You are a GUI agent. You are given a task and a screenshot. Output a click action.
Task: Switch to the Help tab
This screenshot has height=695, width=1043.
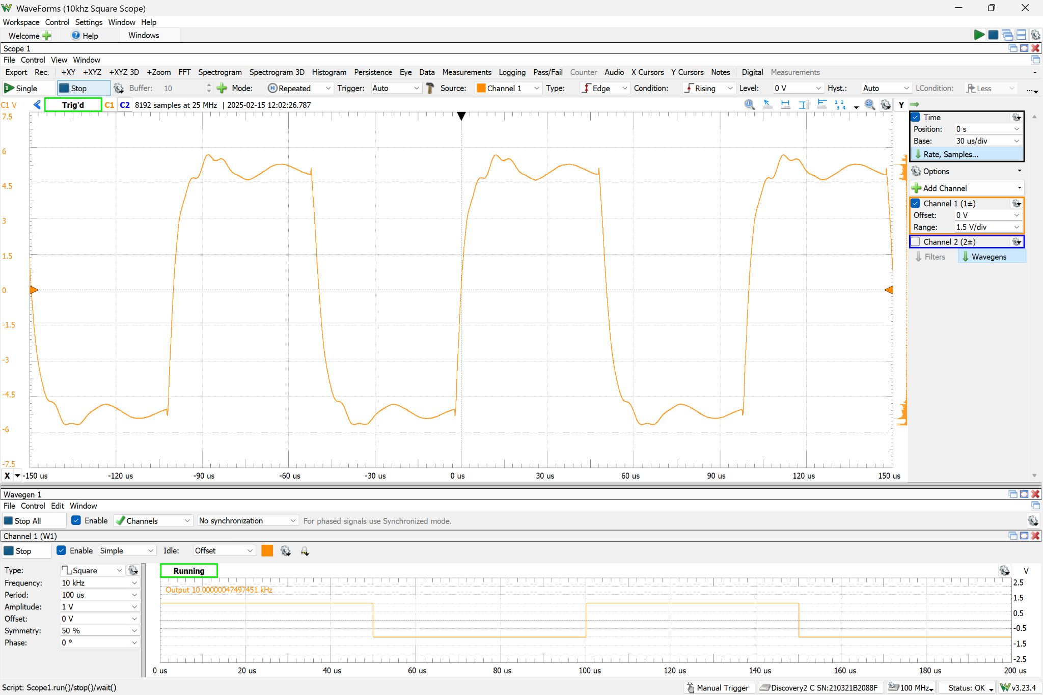click(85, 36)
